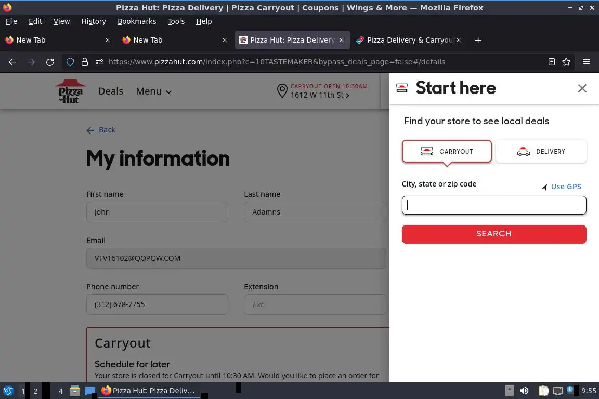Close the Pizza Delivery & Carryout tab
599x399 pixels.
459,40
